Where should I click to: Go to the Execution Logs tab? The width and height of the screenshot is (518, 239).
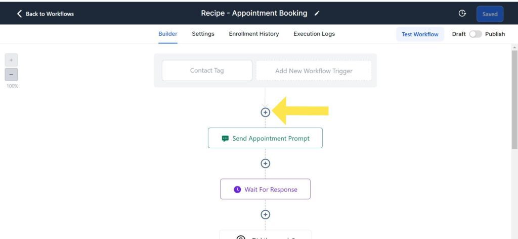pos(314,34)
